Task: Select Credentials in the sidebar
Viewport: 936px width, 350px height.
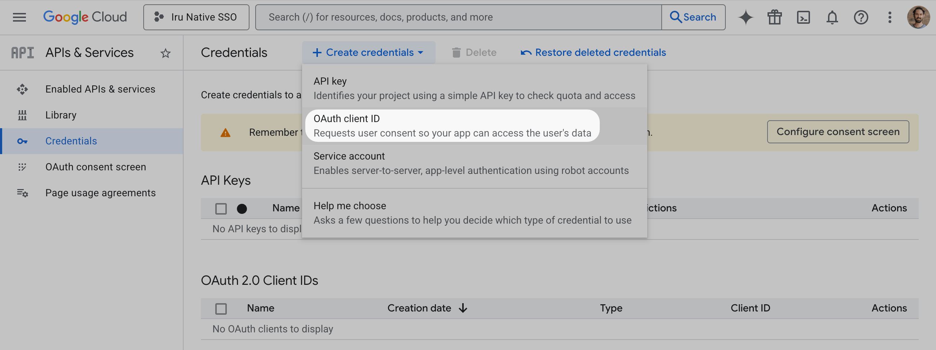Action: tap(91, 141)
